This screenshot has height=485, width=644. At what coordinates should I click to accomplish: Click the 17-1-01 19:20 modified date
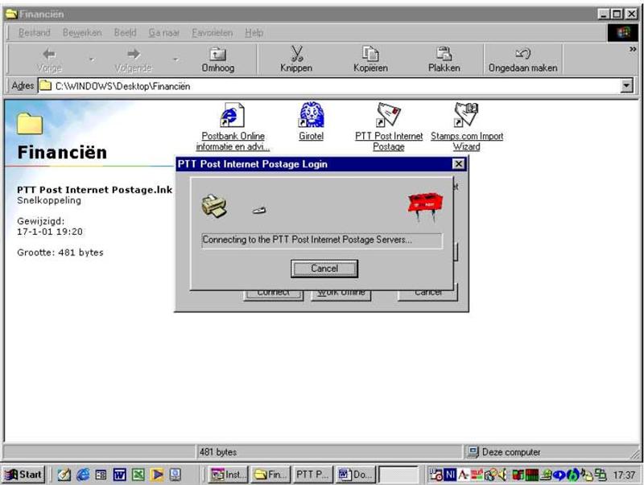coord(50,232)
